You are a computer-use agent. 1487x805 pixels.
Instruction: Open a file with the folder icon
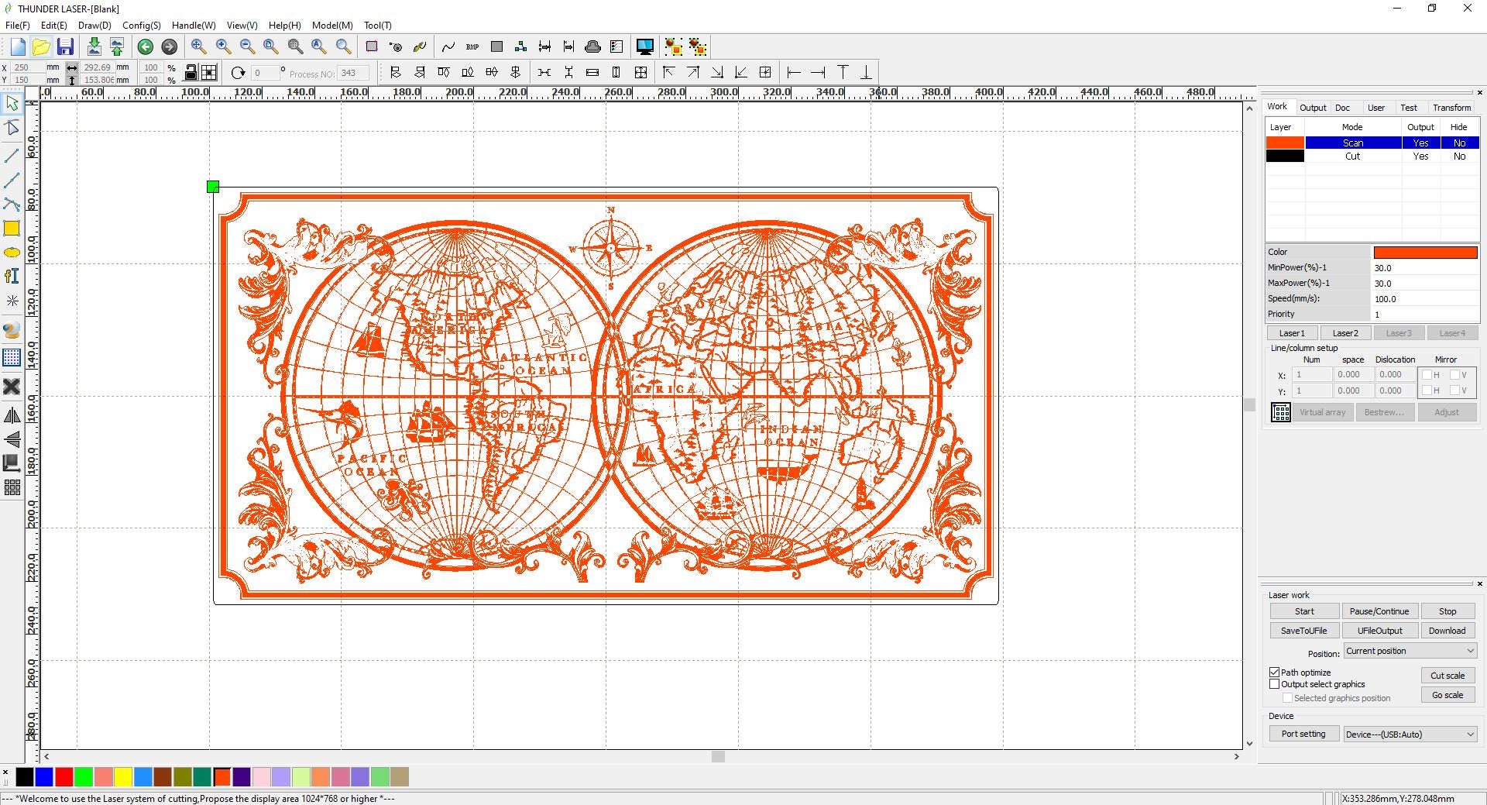coord(41,46)
